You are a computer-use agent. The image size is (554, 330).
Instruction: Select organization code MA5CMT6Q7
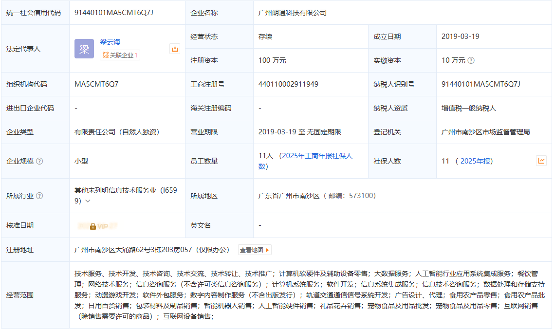click(96, 84)
